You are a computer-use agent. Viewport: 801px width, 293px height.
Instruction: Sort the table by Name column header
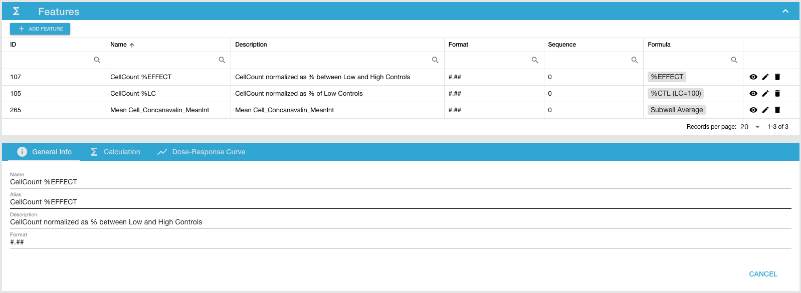(119, 45)
